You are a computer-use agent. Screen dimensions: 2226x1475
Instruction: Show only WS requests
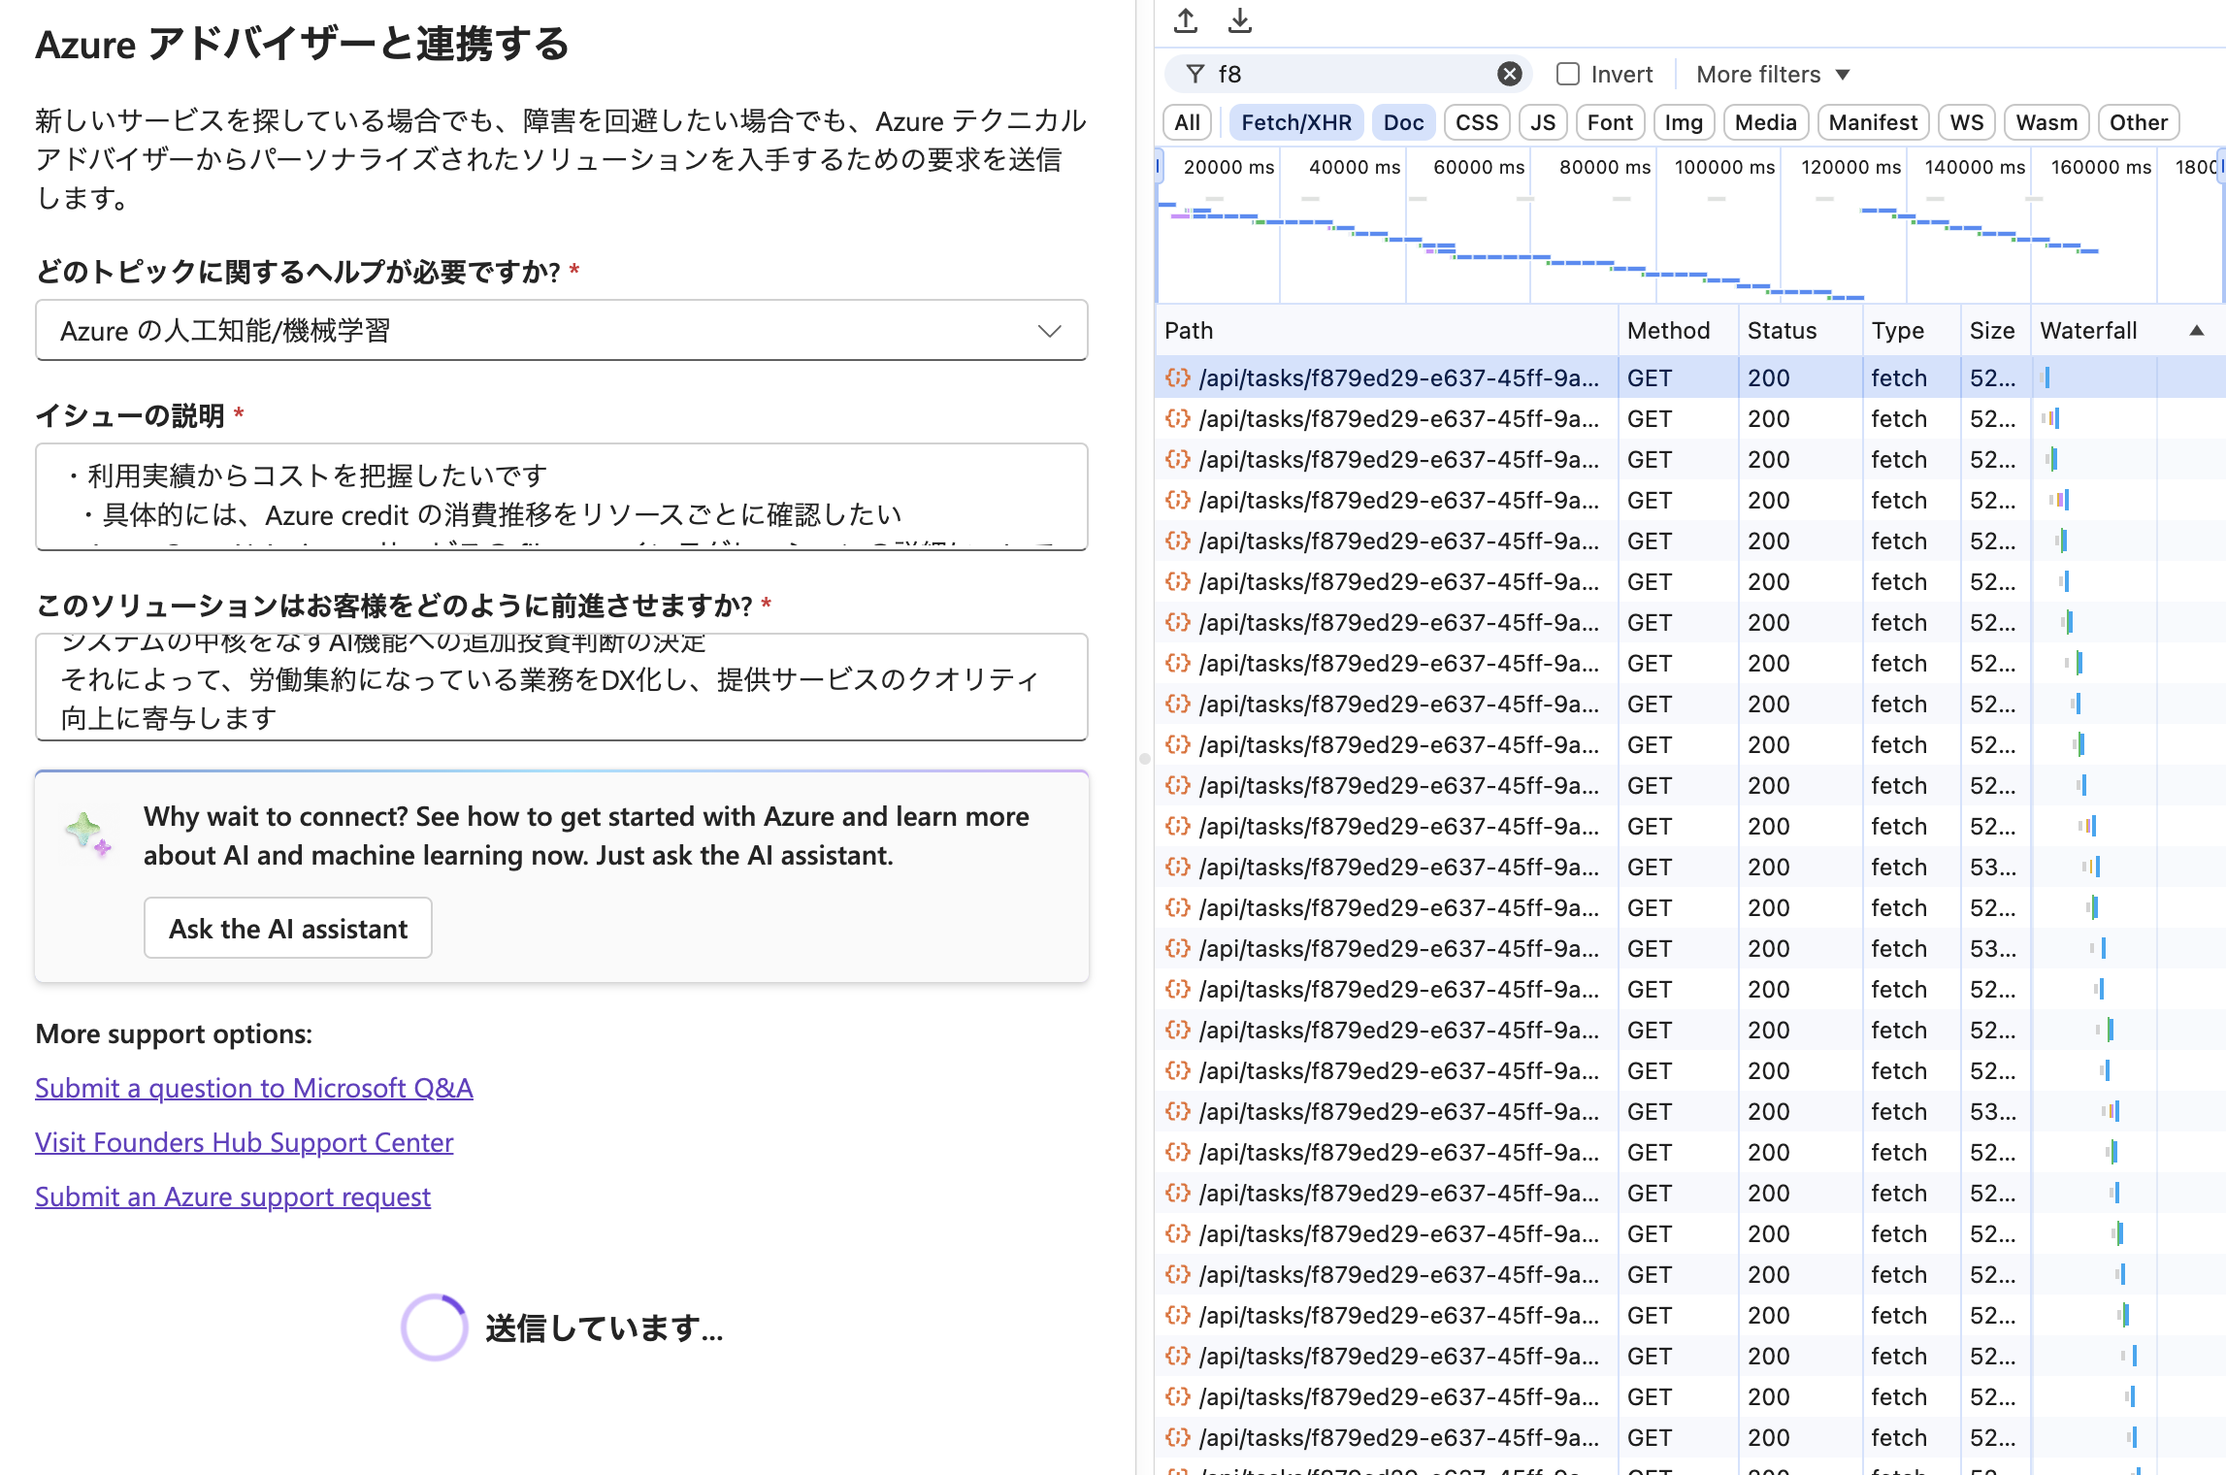[1966, 122]
